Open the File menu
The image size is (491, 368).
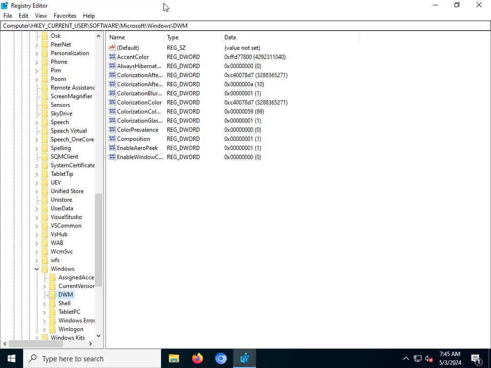point(8,16)
